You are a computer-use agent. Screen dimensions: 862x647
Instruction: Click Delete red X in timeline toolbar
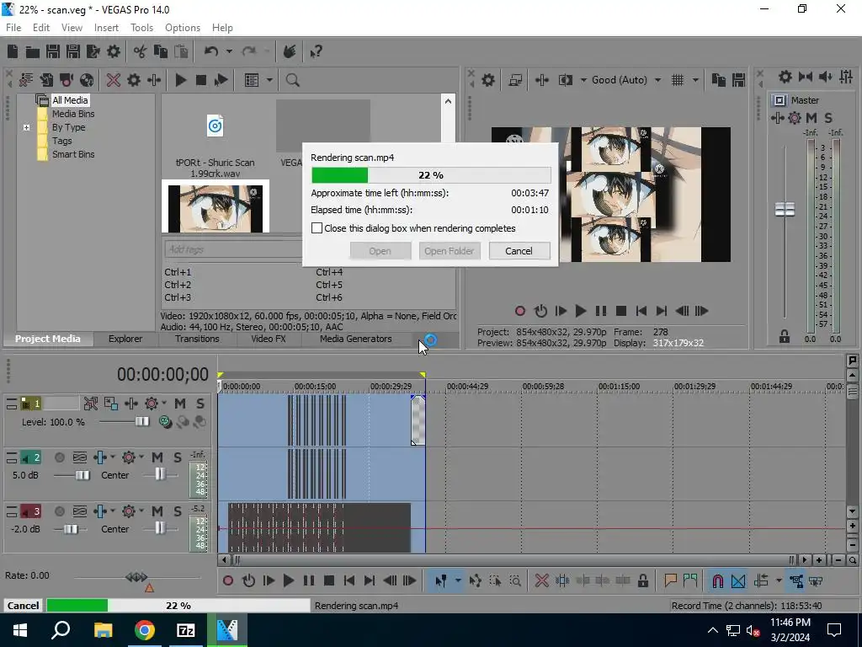tap(541, 581)
